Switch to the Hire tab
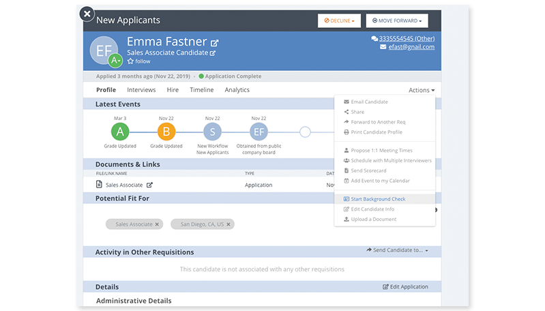The height and width of the screenshot is (311, 545). click(x=173, y=89)
